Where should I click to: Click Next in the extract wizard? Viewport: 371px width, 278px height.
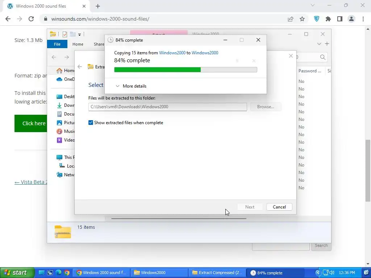[250, 207]
